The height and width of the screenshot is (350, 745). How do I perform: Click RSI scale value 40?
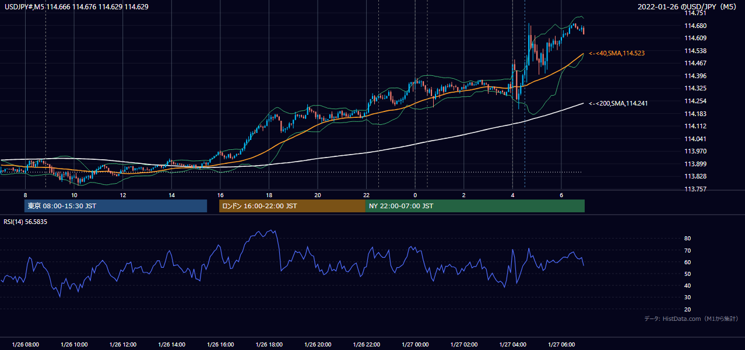pyautogui.click(x=687, y=286)
